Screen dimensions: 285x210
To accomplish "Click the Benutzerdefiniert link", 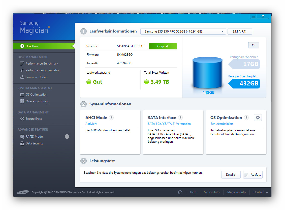I will click(x=222, y=124).
